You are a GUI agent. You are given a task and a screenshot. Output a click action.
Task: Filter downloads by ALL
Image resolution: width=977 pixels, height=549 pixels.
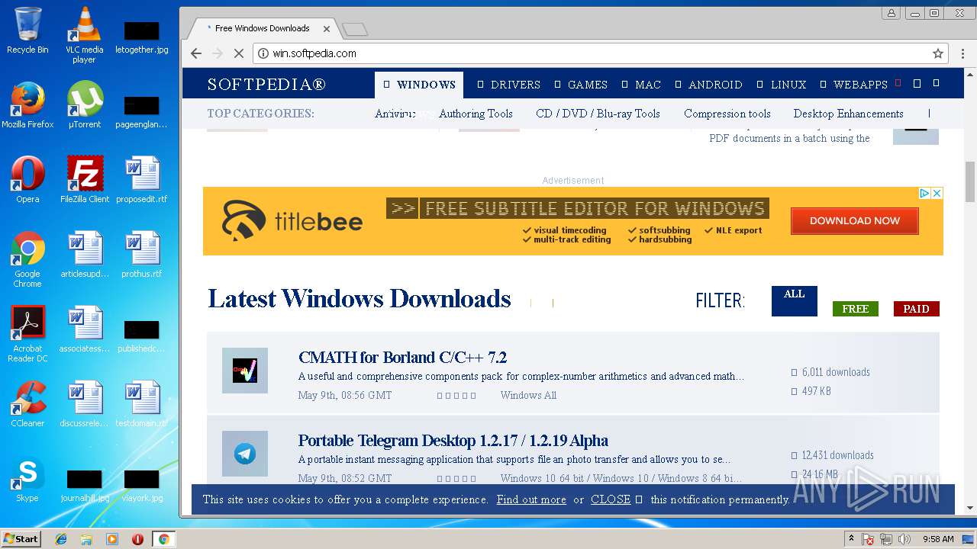pyautogui.click(x=795, y=300)
